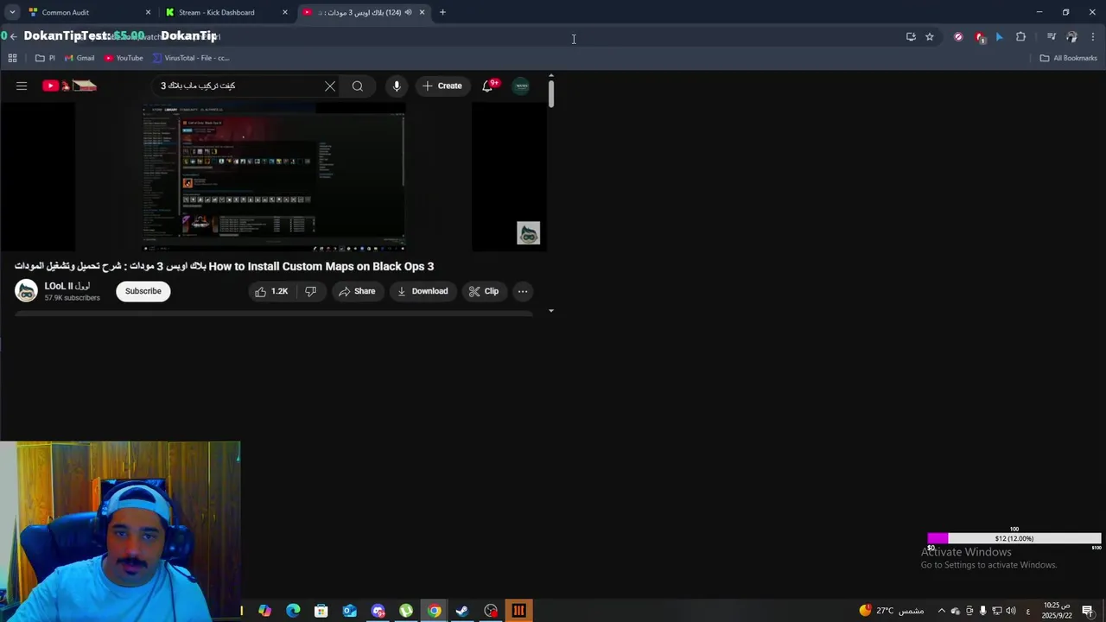Click the scrollbar down arrow

pyautogui.click(x=551, y=310)
